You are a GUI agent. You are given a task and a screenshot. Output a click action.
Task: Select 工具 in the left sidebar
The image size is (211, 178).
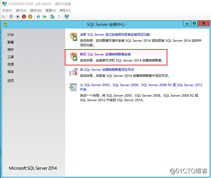(x=11, y=57)
